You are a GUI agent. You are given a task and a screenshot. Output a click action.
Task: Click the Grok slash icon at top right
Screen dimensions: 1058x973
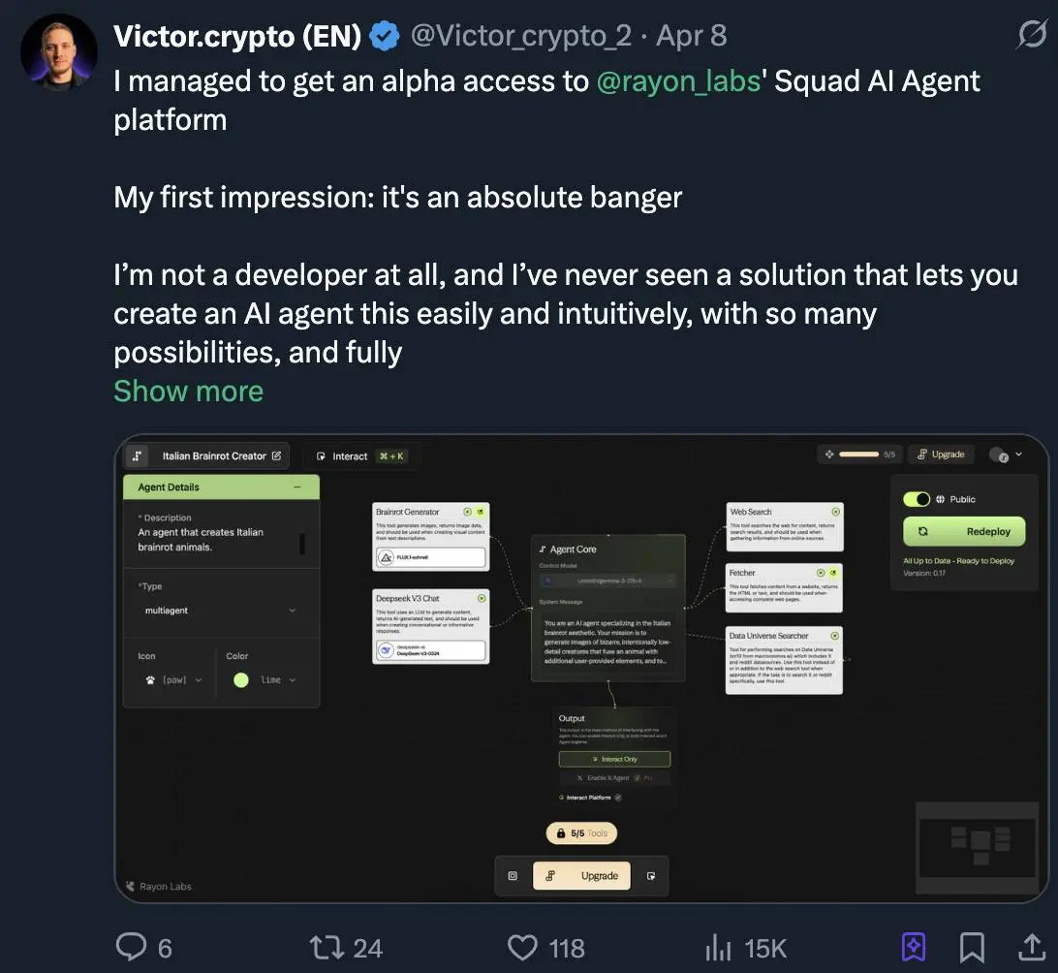(x=1031, y=36)
